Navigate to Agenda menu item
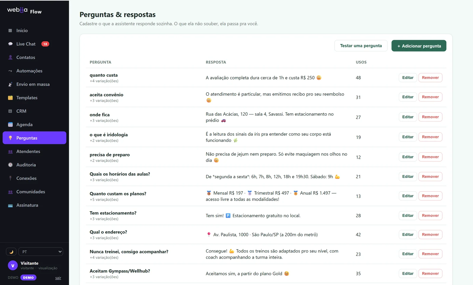 (x=34, y=125)
